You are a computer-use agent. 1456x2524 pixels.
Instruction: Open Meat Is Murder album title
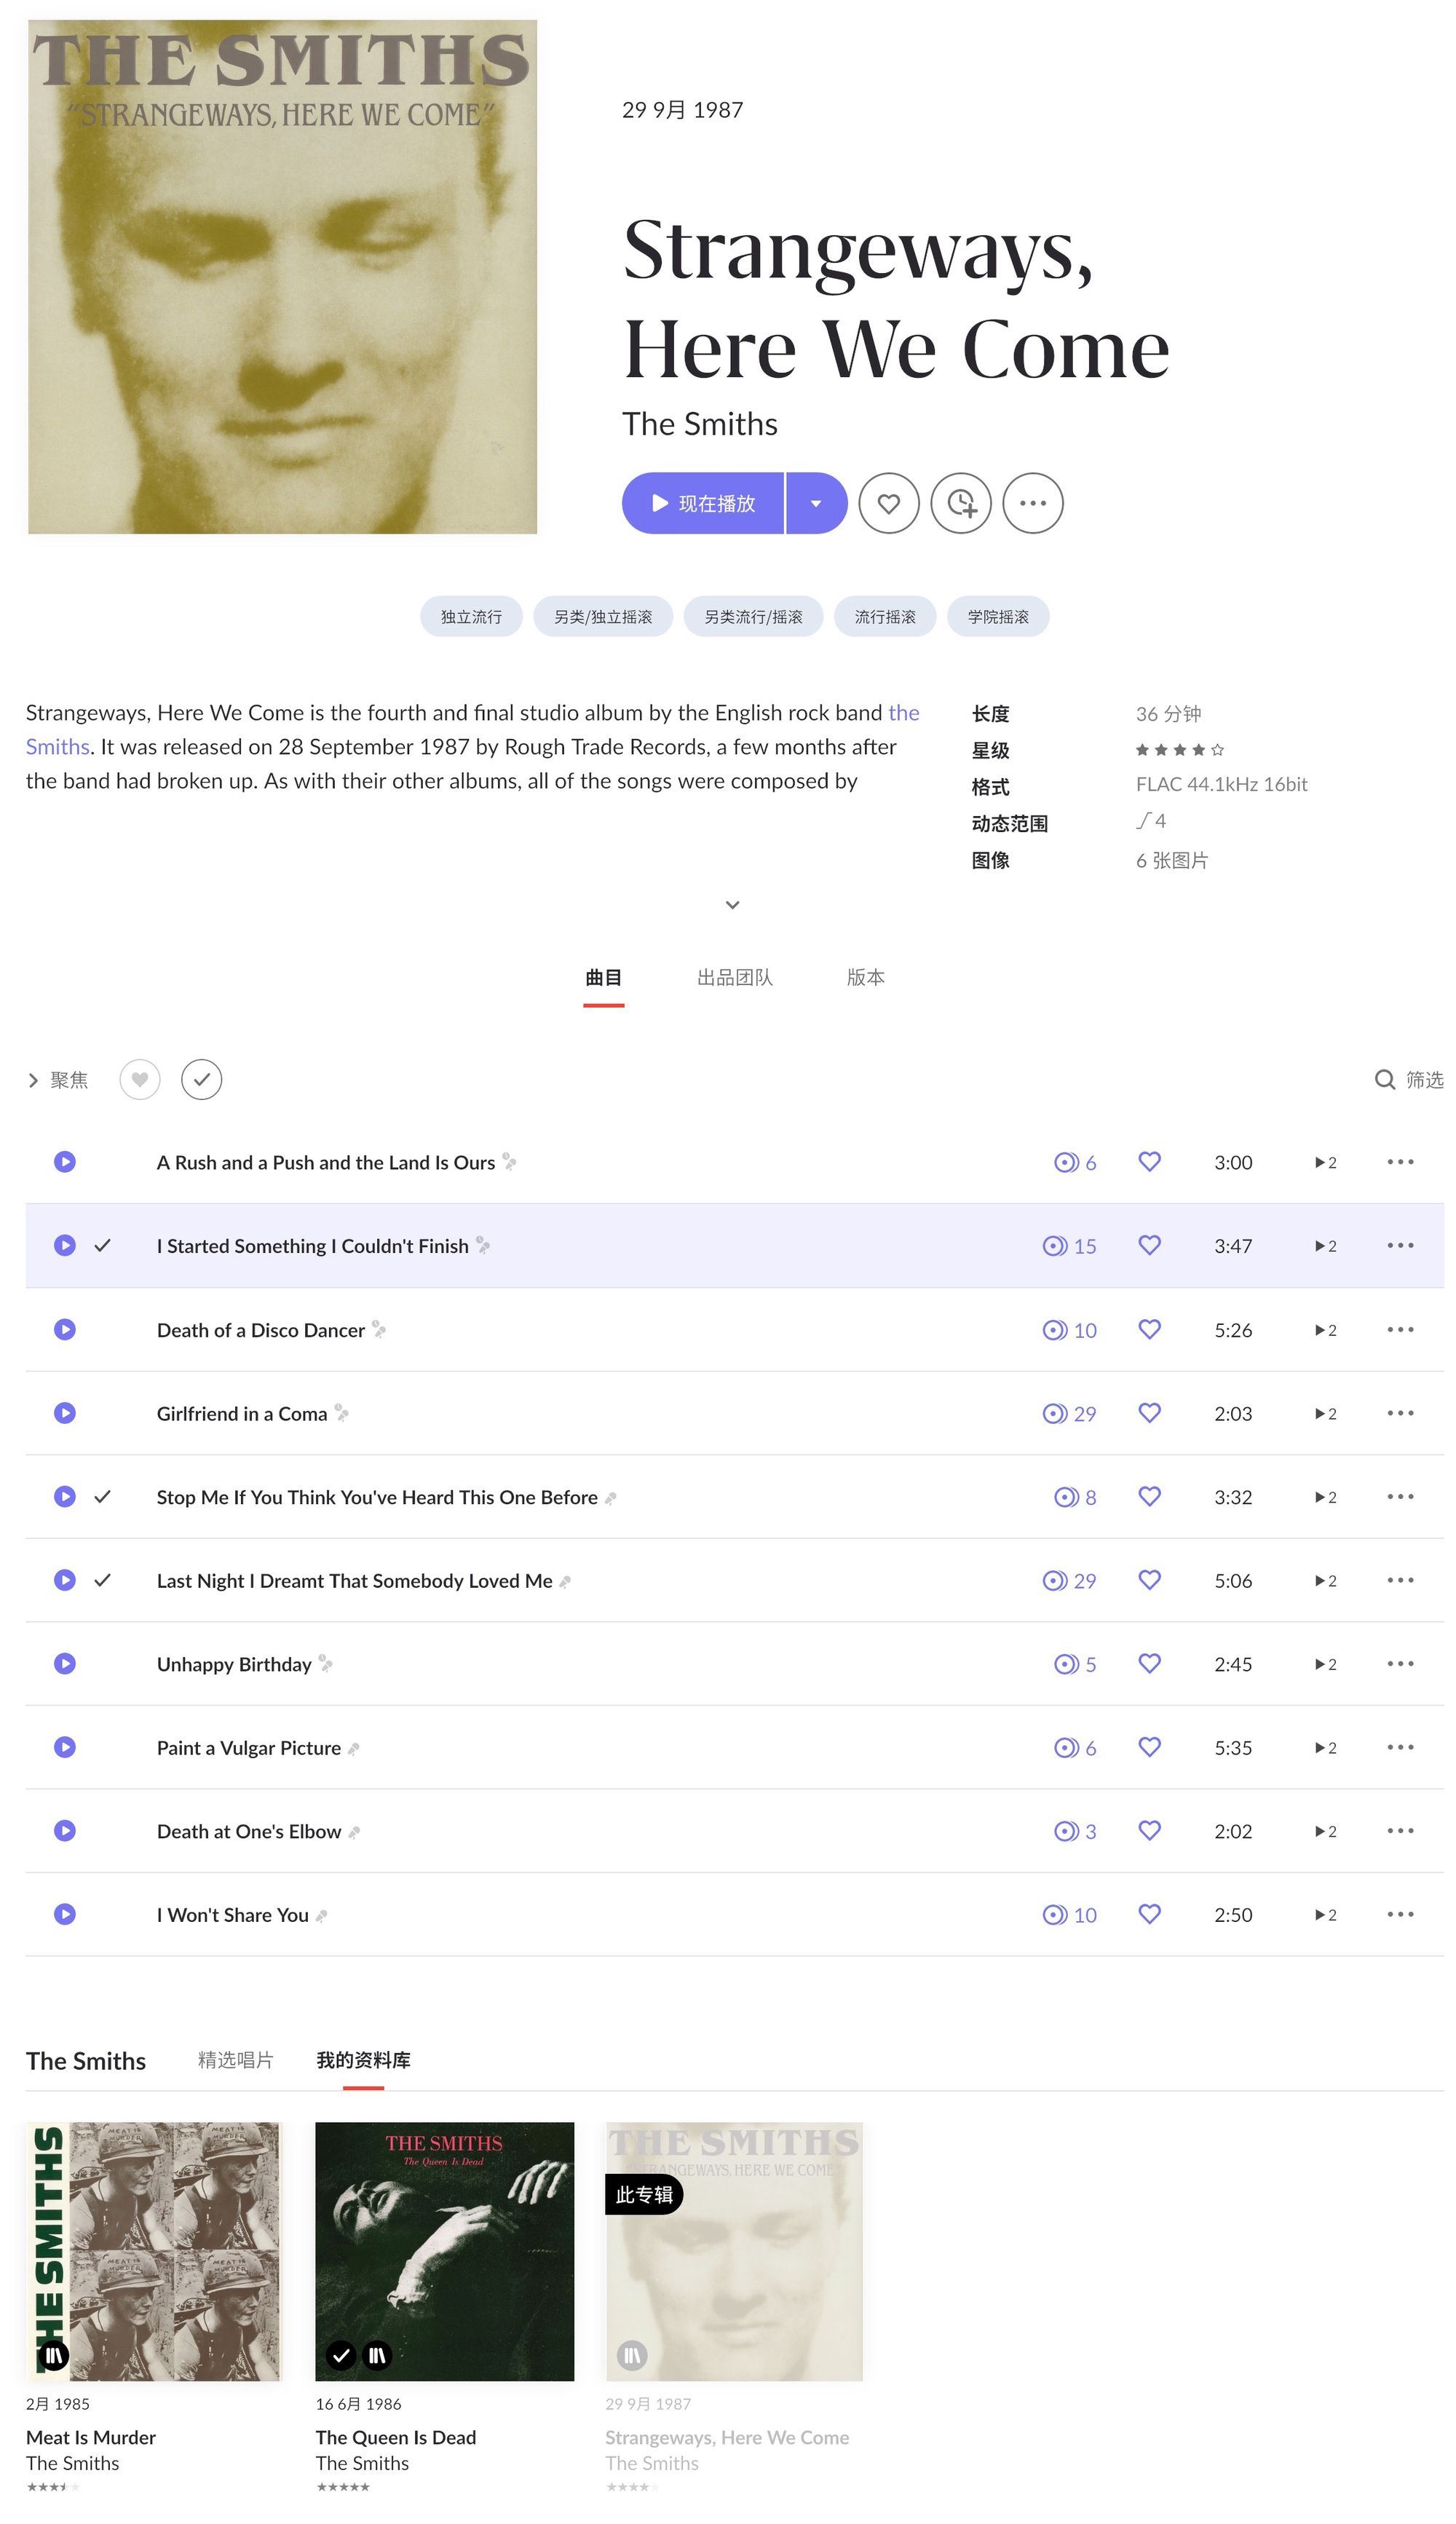click(x=91, y=2438)
